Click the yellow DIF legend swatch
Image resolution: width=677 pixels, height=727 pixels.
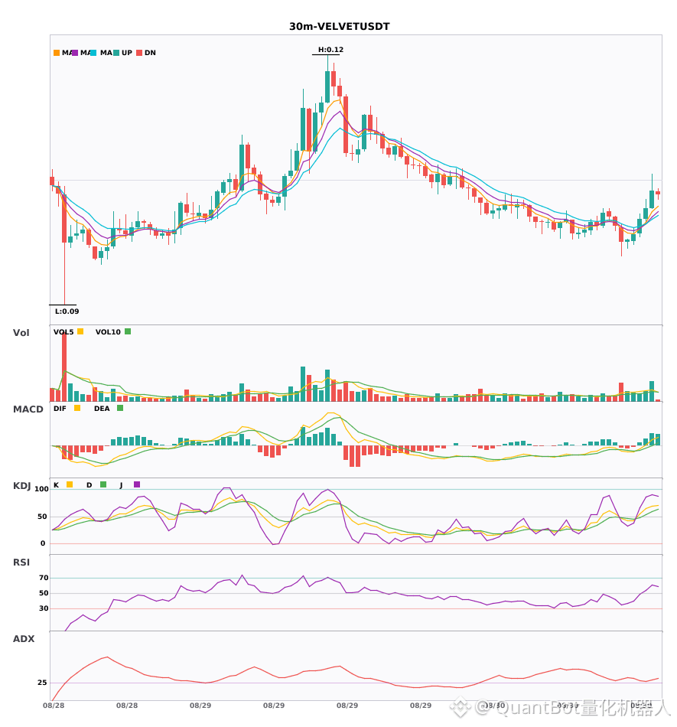click(77, 408)
